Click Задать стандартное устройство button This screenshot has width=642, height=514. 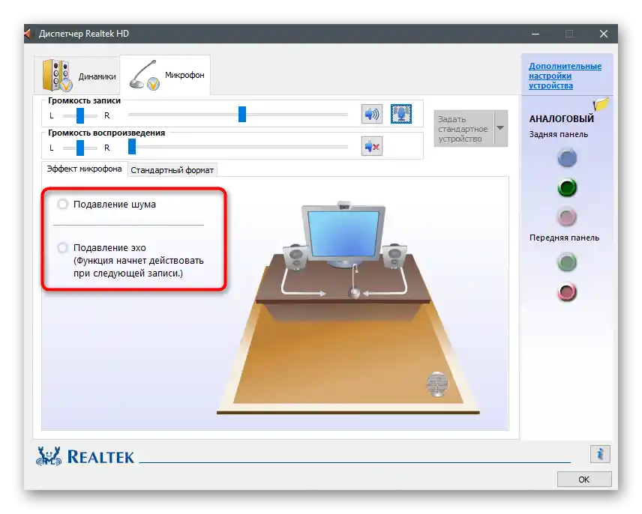[464, 129]
